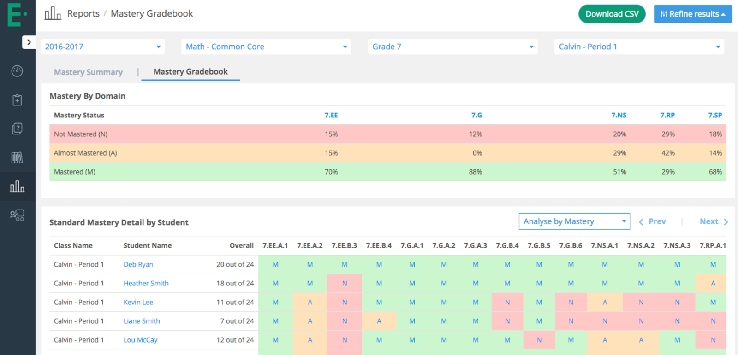The image size is (738, 355).
Task: Collapse the Refine results panel
Action: [x=693, y=14]
